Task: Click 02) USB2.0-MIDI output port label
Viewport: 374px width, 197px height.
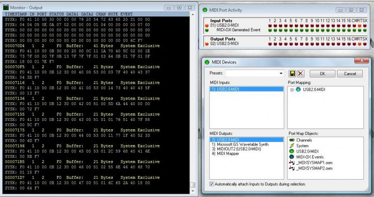Action: click(224, 43)
